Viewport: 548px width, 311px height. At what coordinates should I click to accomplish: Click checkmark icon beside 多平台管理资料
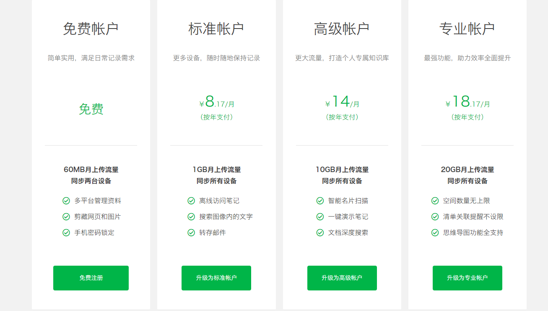[x=66, y=201]
